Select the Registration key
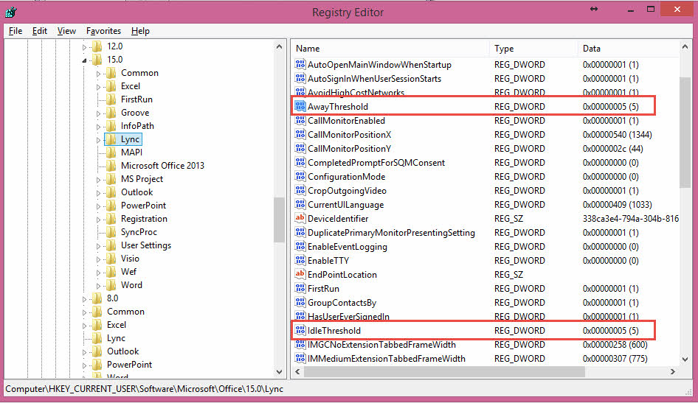This screenshot has width=698, height=403. (144, 219)
